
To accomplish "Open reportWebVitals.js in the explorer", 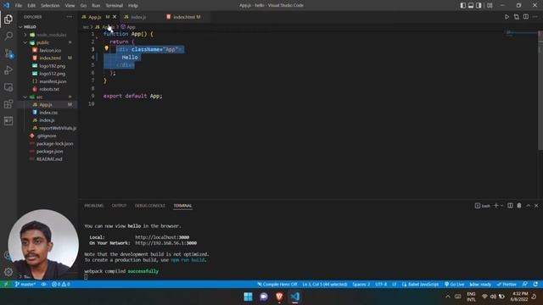I will pos(58,128).
